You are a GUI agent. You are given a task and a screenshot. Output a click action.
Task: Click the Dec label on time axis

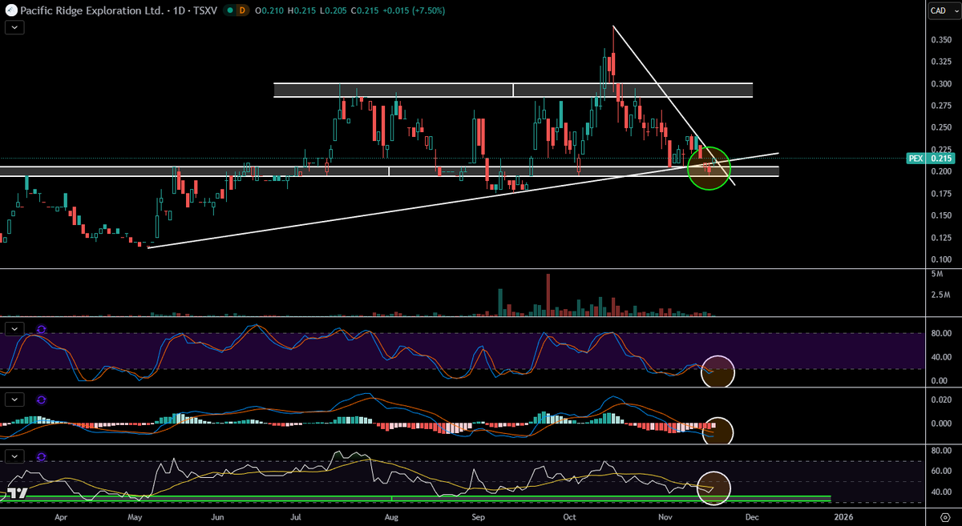click(x=751, y=517)
